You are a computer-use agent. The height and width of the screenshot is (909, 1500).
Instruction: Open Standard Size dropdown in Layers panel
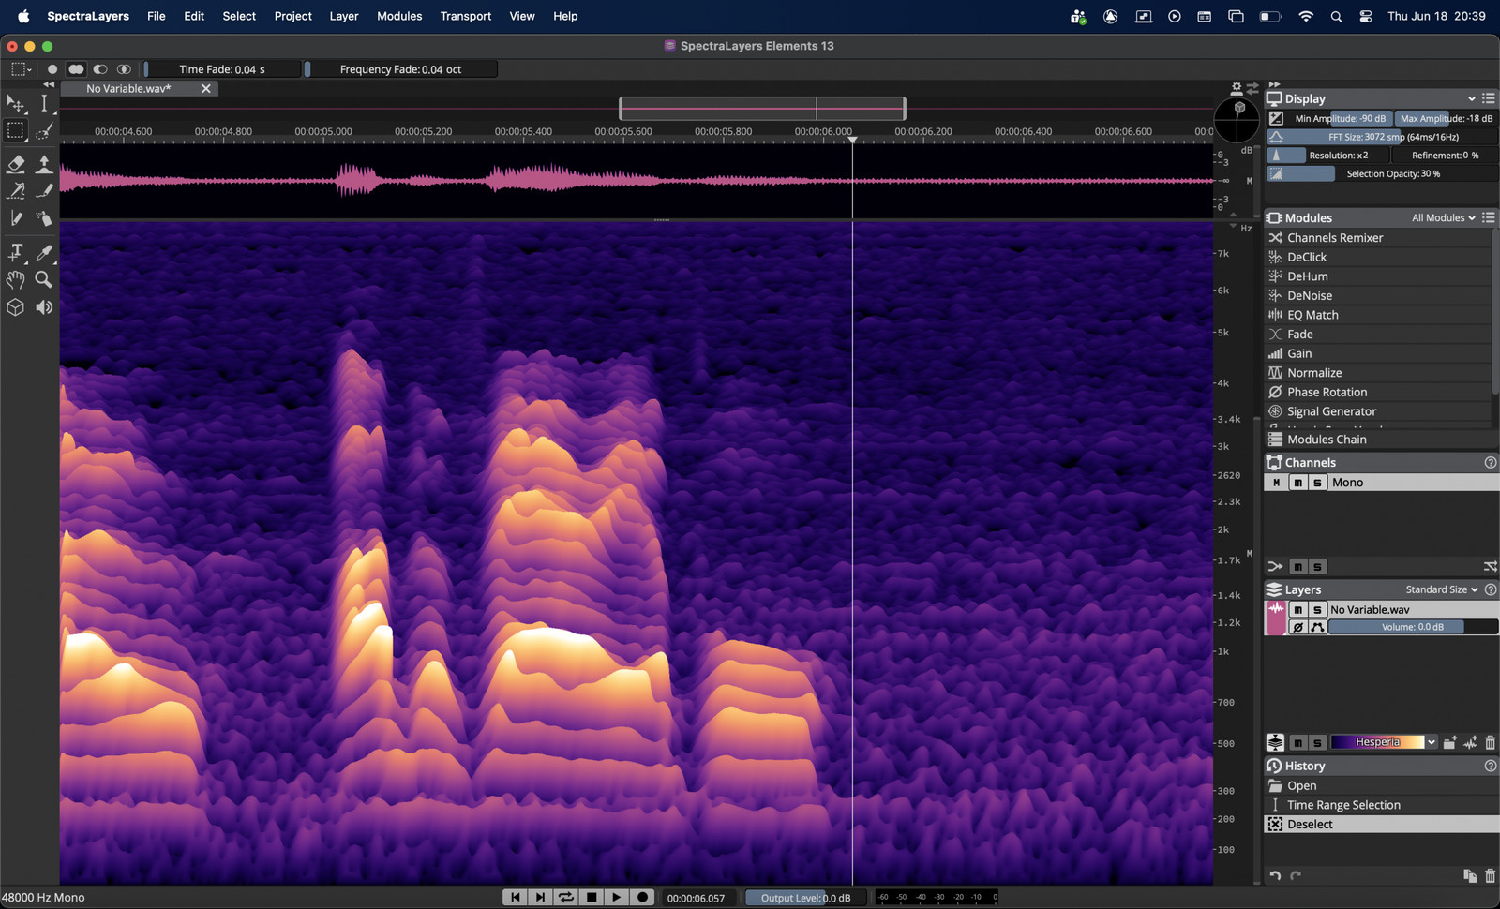pyautogui.click(x=1442, y=589)
